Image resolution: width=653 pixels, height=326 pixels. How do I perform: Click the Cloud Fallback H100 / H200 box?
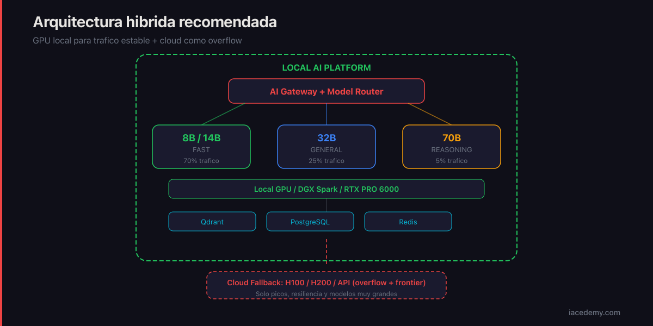[x=326, y=285]
